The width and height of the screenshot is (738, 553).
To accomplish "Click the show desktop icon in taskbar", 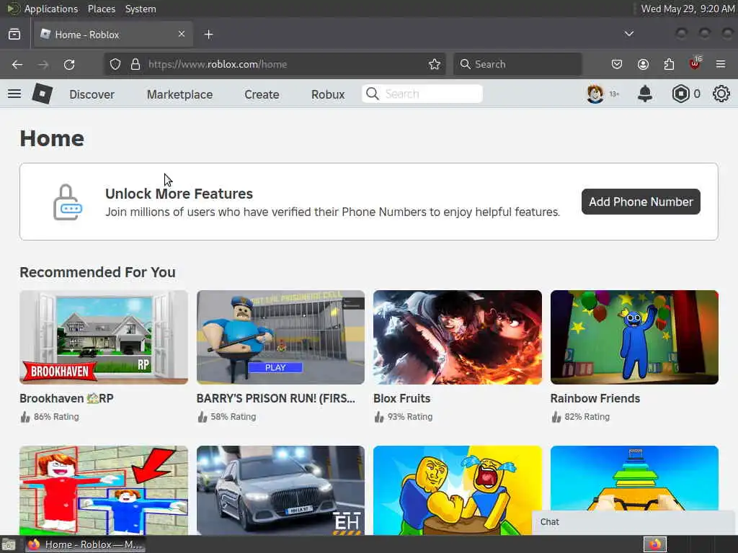I will [x=8, y=545].
